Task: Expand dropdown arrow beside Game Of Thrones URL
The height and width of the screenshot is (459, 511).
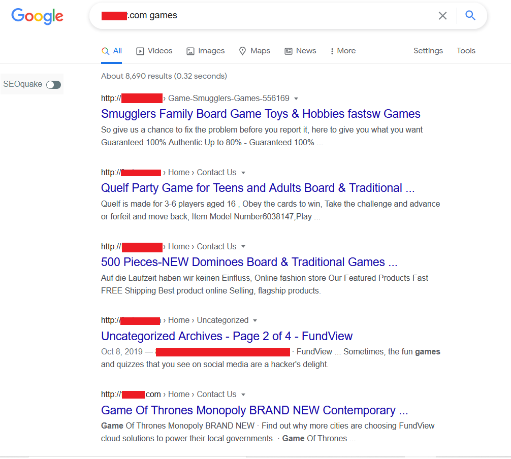Action: (x=243, y=395)
